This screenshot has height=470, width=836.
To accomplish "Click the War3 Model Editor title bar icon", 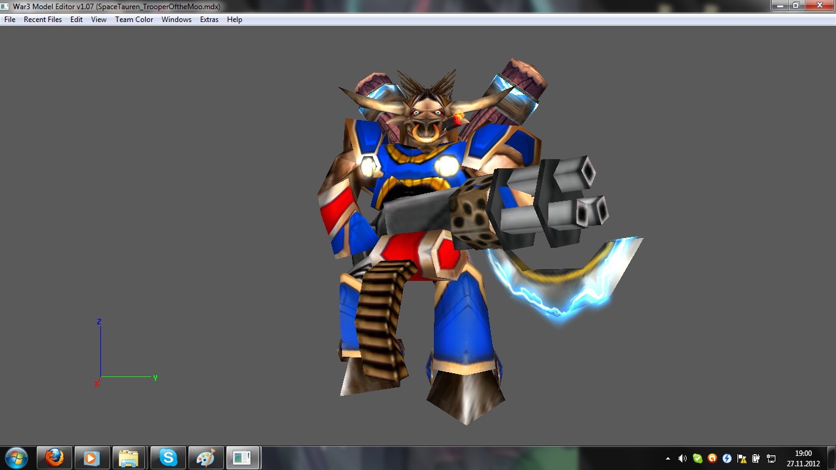I will (x=6, y=6).
